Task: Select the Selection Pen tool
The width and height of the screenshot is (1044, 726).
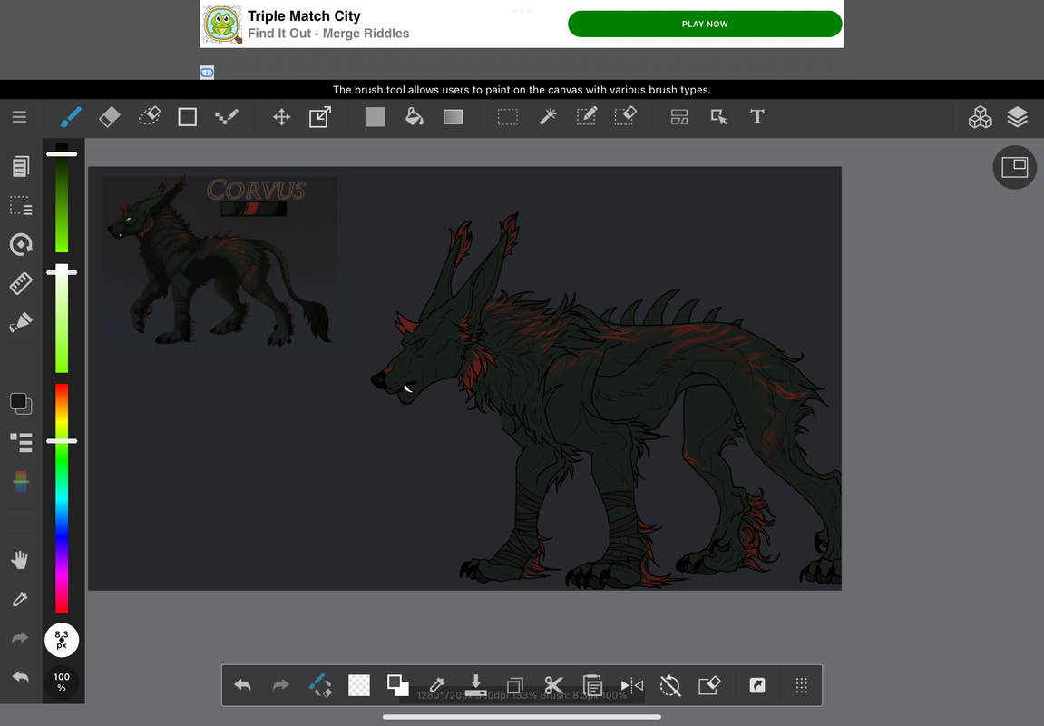Action: tap(586, 117)
